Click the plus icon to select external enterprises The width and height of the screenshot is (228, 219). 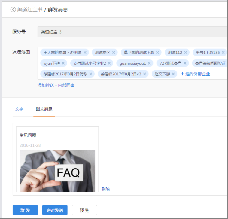[182, 74]
